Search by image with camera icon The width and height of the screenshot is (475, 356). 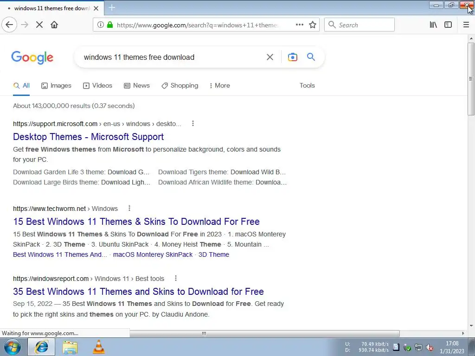(293, 57)
